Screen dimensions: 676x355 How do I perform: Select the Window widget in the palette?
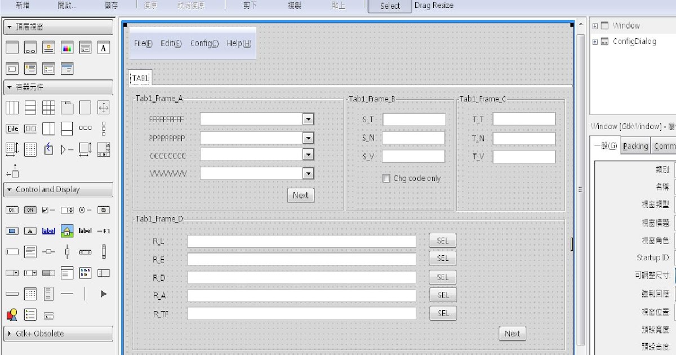click(x=13, y=48)
